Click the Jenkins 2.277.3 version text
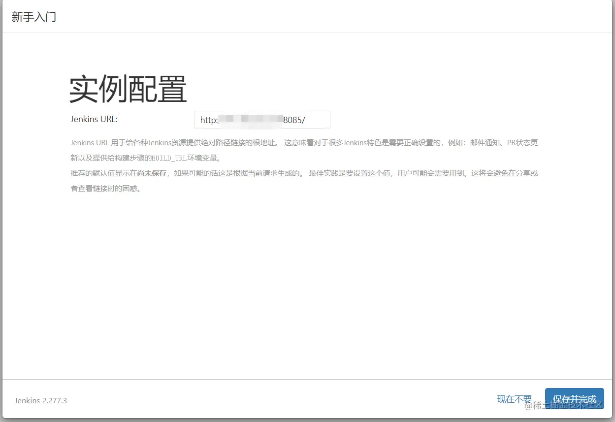 [40, 400]
